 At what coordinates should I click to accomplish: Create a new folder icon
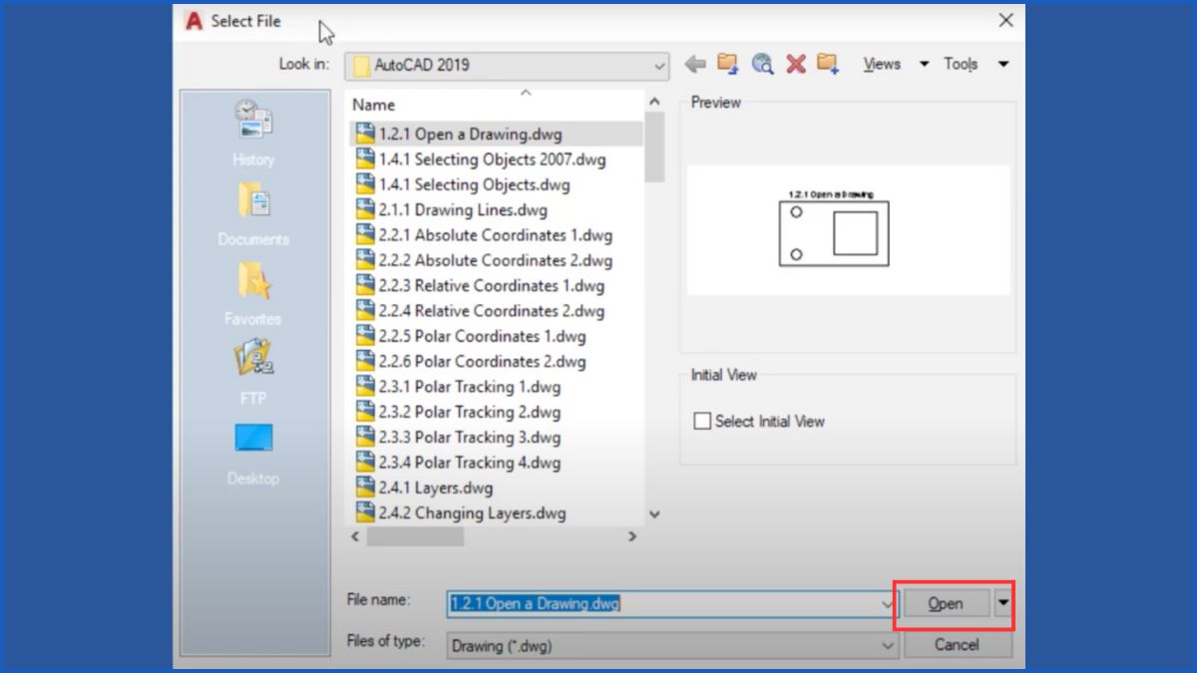pyautogui.click(x=827, y=64)
